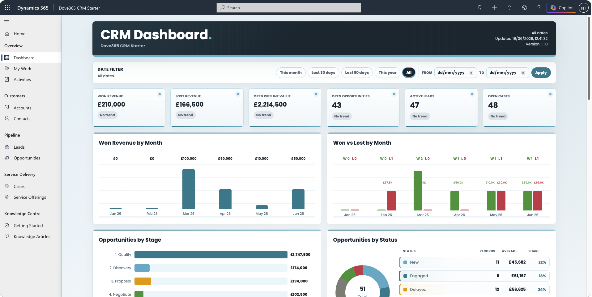Navigate to Accounts under Customers
Viewport: 592px width, 297px height.
(x=31, y=108)
